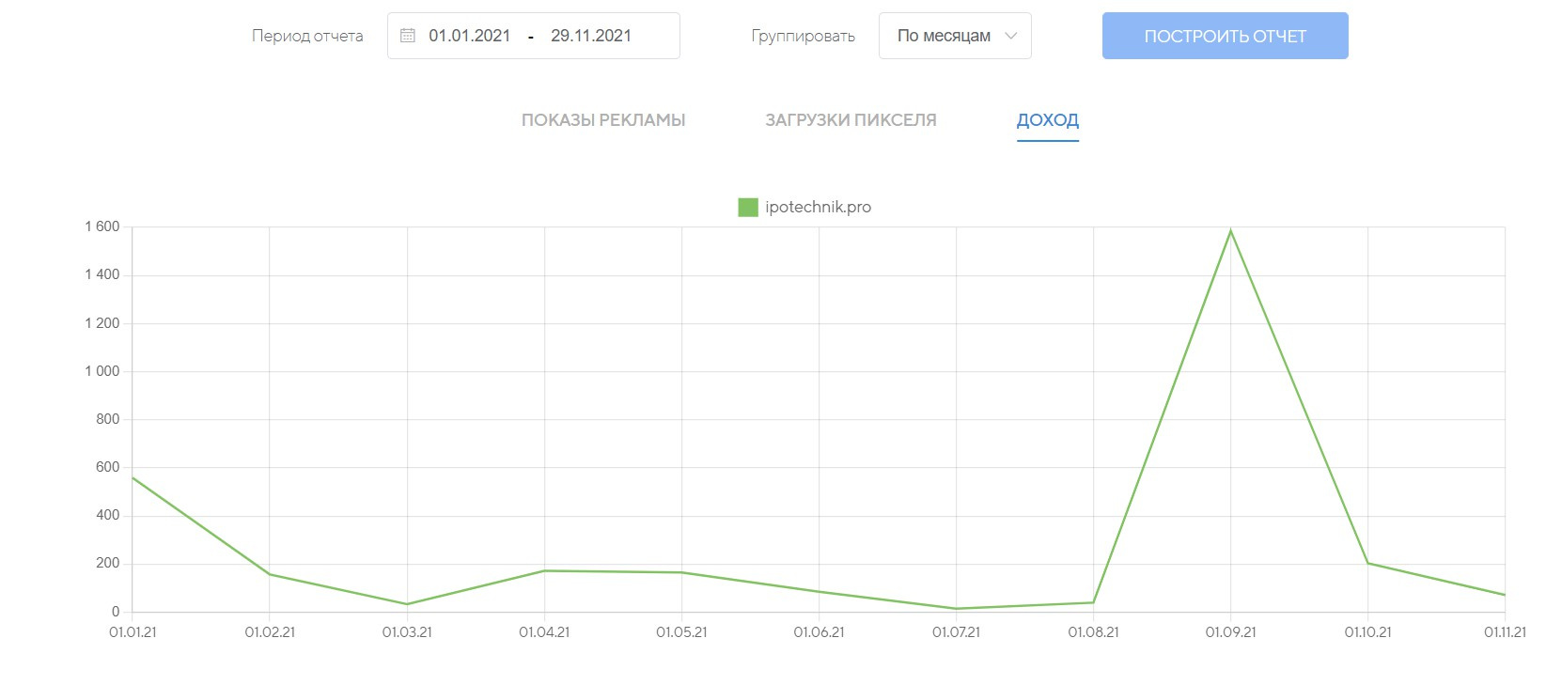Click the data point above 01.05.21
Image resolution: width=1546 pixels, height=685 pixels.
[681, 572]
